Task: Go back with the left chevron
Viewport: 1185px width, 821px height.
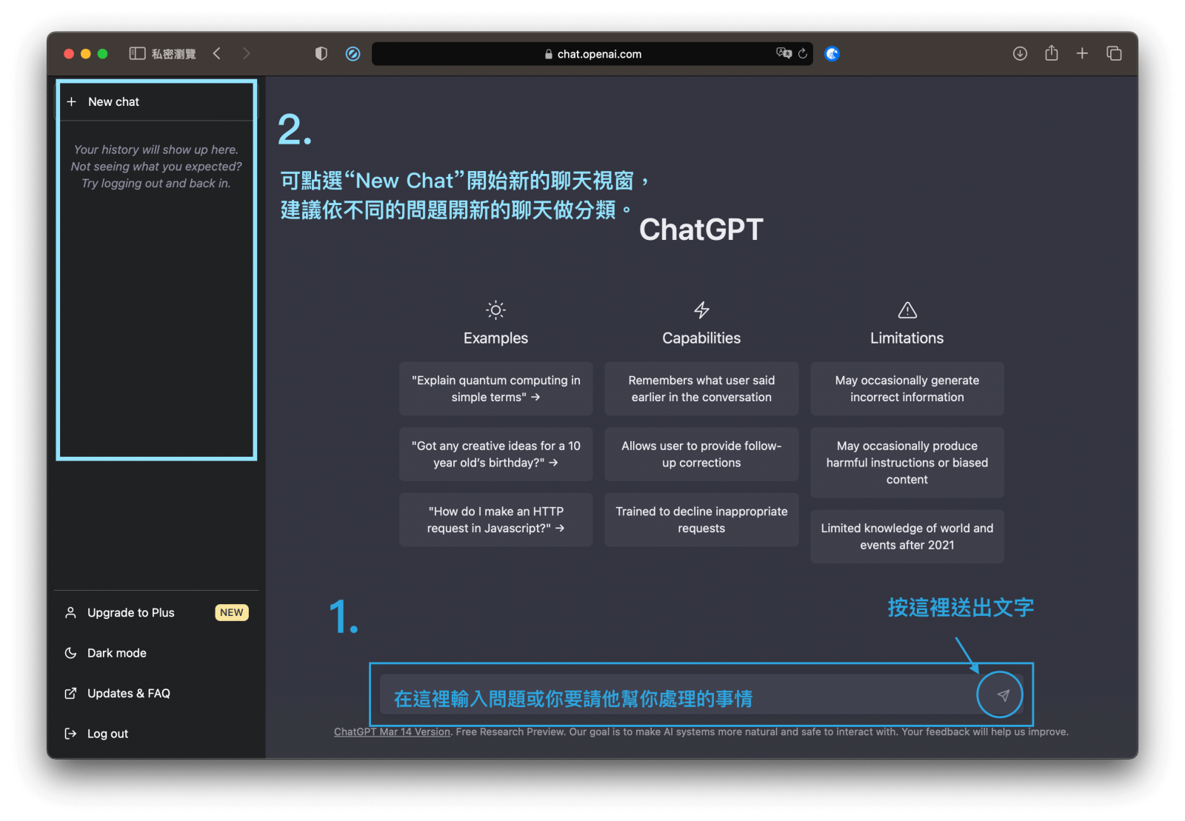Action: pyautogui.click(x=217, y=53)
